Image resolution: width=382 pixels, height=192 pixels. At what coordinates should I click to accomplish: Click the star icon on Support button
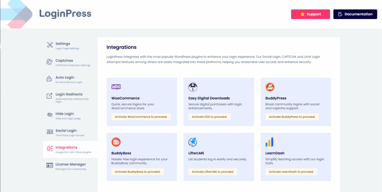coord(302,14)
